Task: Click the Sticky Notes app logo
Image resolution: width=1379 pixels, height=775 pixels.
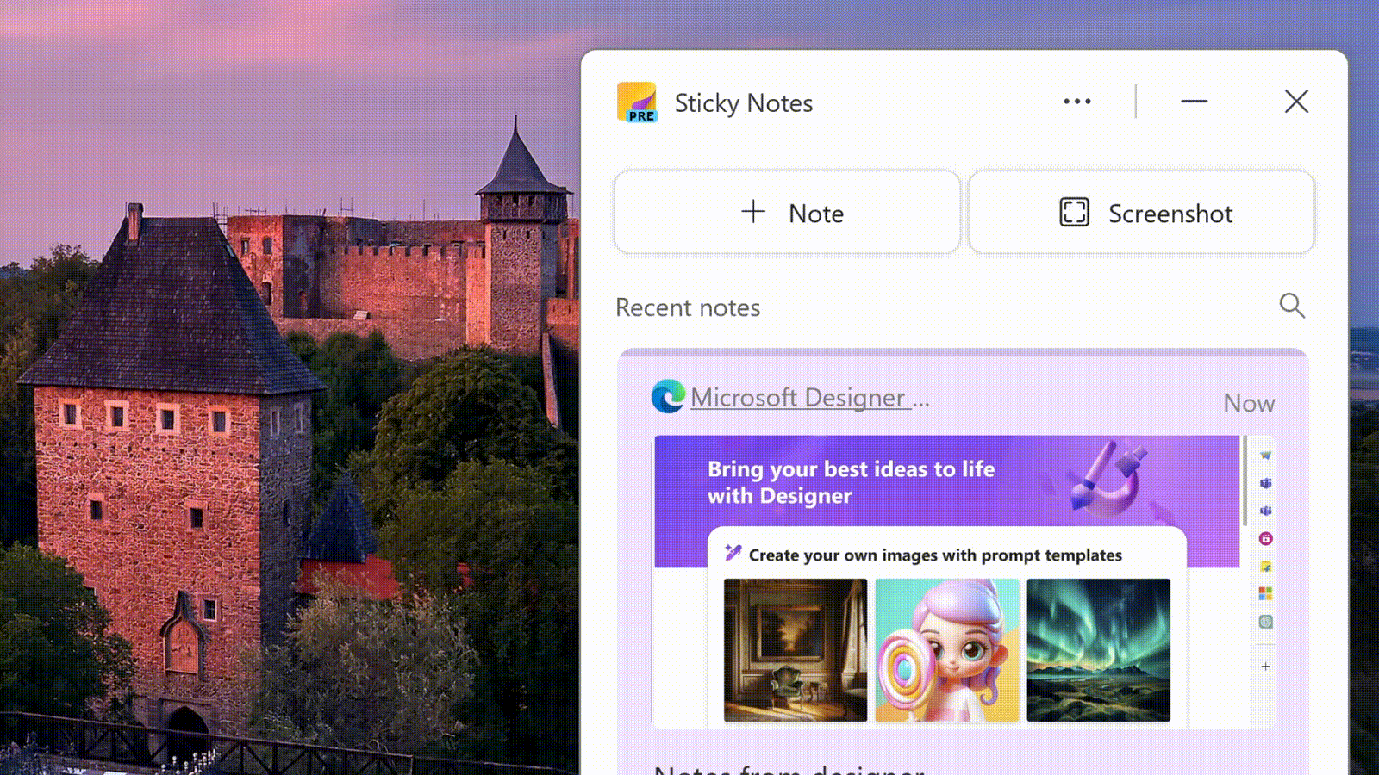Action: (x=637, y=102)
